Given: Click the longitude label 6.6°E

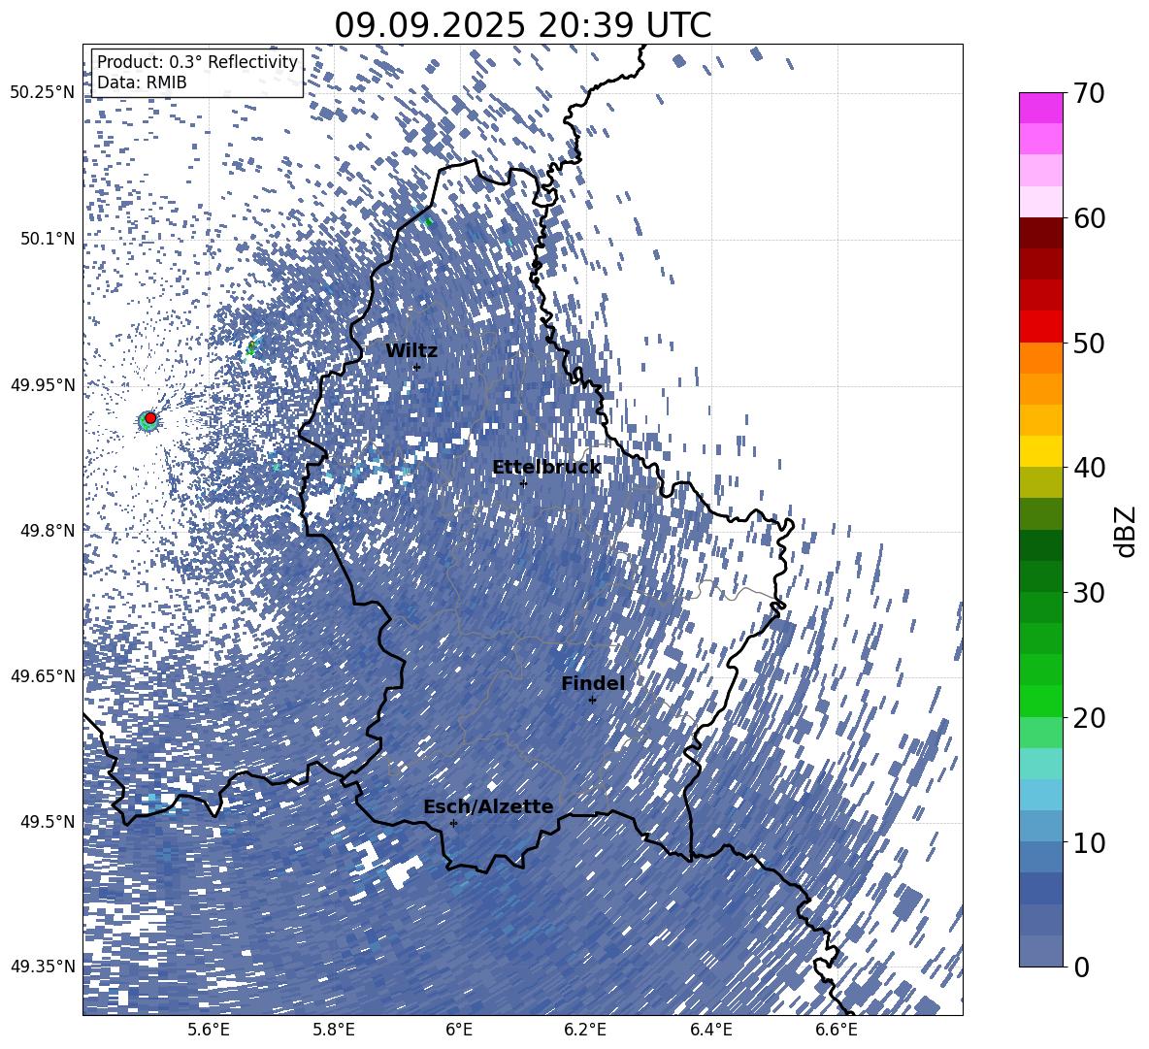Looking at the screenshot, I should [837, 1031].
